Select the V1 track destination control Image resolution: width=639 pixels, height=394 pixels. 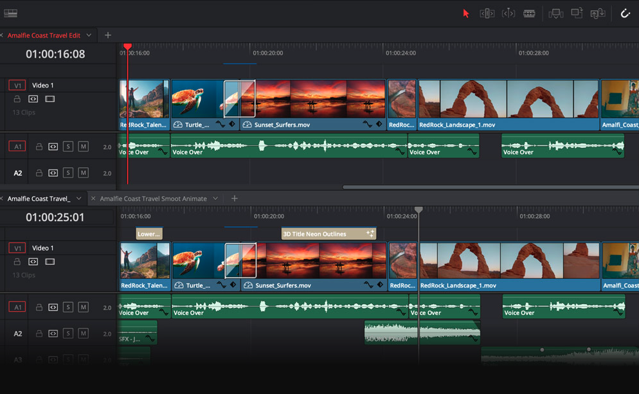[17, 85]
